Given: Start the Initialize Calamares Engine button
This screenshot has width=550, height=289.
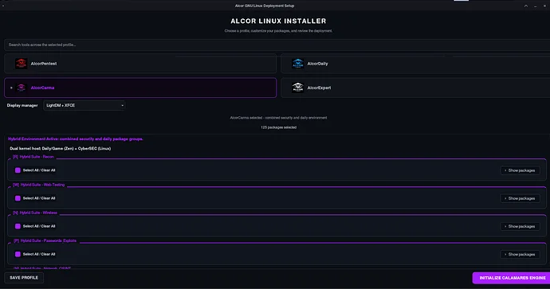Looking at the screenshot, I should 512,278.
